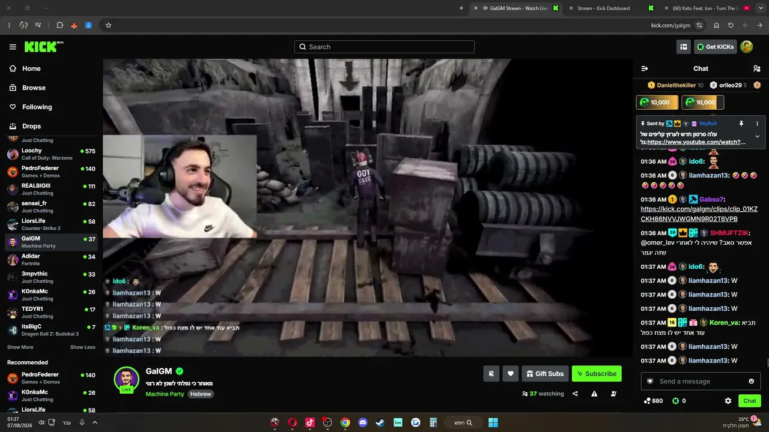Click the Hebrew language tag

[x=201, y=394]
